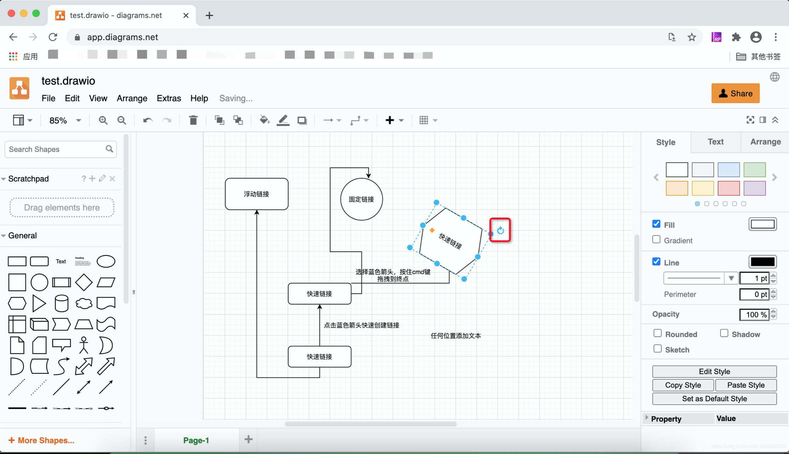The width and height of the screenshot is (789, 454).
Task: Click the Fullscreen icon above the Style panel
Action: click(x=750, y=120)
